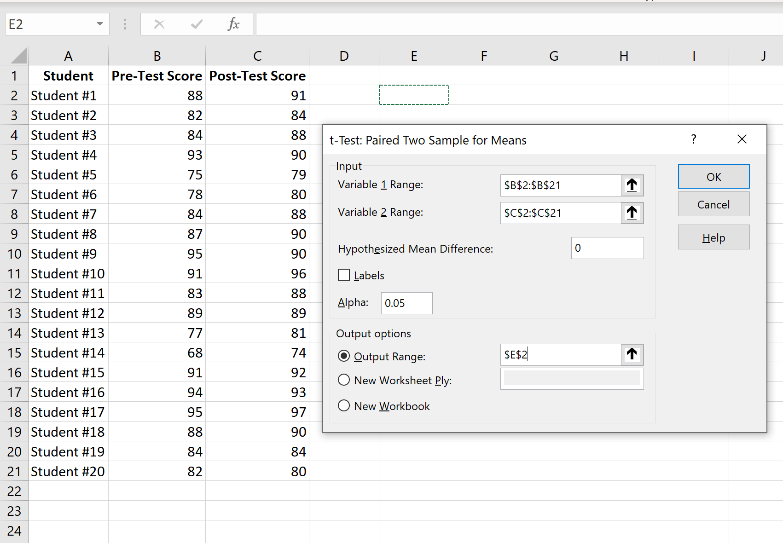Click the formula bar cancel X icon
The image size is (783, 543).
[159, 24]
